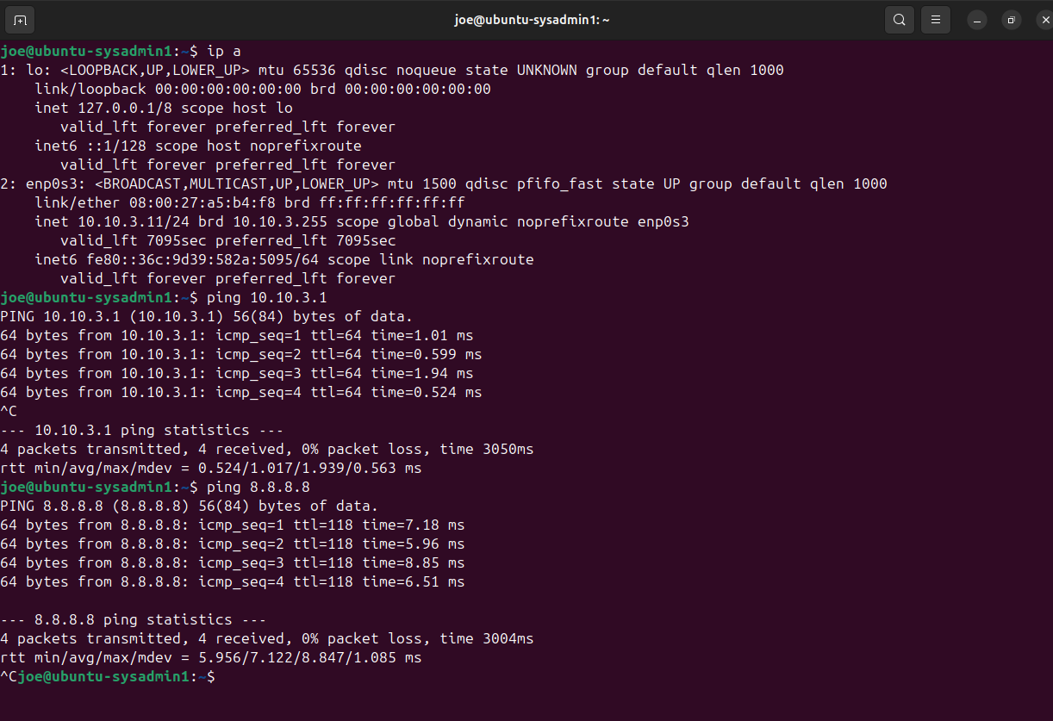Restore down the terminal window

pyautogui.click(x=1012, y=20)
